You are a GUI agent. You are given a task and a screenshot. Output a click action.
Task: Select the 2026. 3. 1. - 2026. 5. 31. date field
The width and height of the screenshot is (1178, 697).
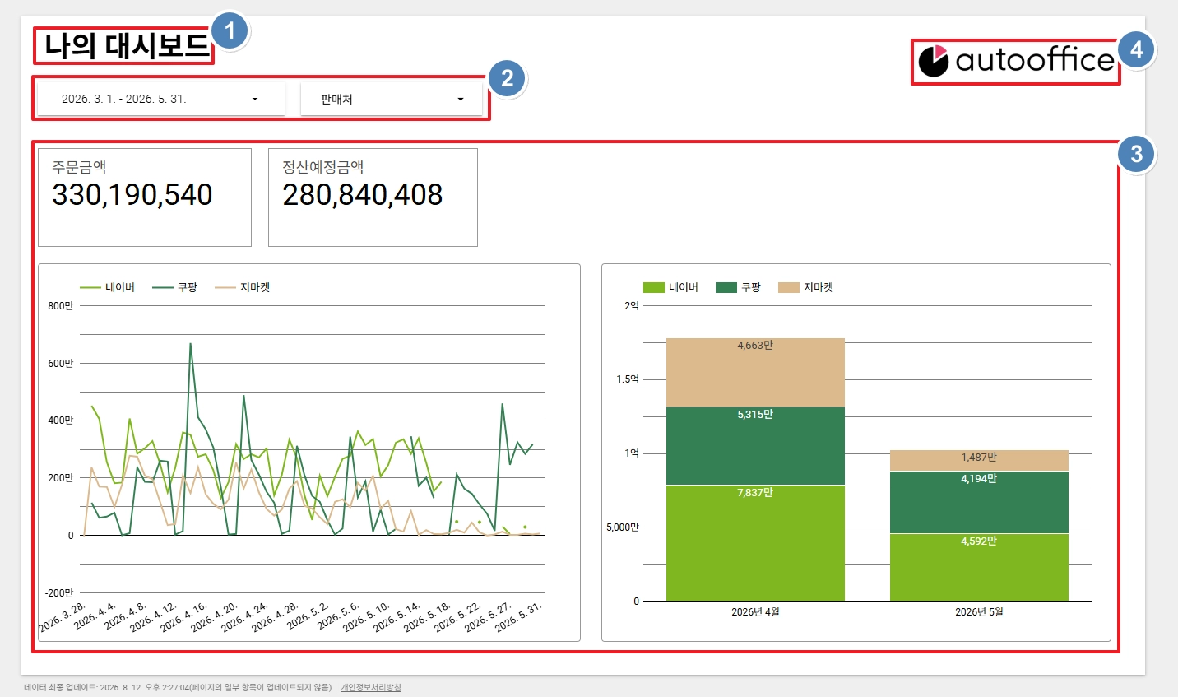(x=161, y=99)
